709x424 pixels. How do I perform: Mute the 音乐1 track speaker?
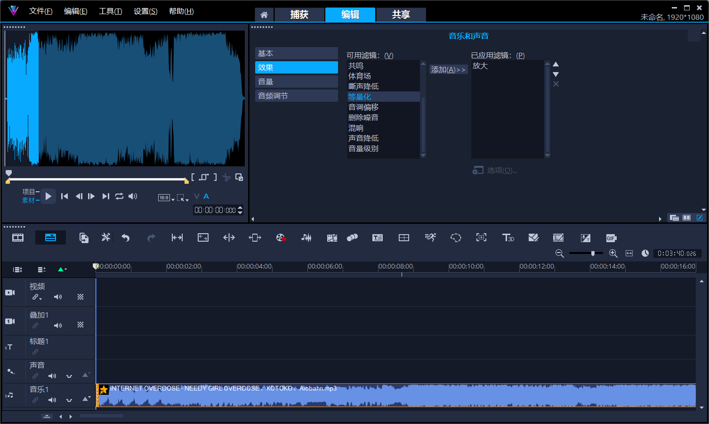(x=52, y=400)
